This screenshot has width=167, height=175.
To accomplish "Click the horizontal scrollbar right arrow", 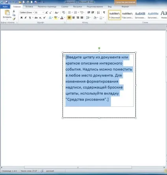I will 164,168.
